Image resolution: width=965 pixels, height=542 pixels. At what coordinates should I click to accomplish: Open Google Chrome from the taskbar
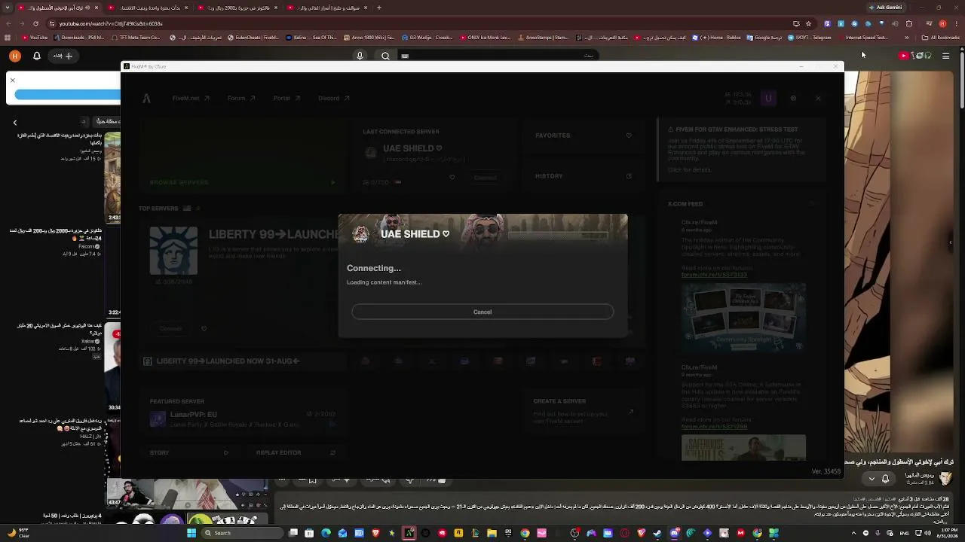pos(525,533)
